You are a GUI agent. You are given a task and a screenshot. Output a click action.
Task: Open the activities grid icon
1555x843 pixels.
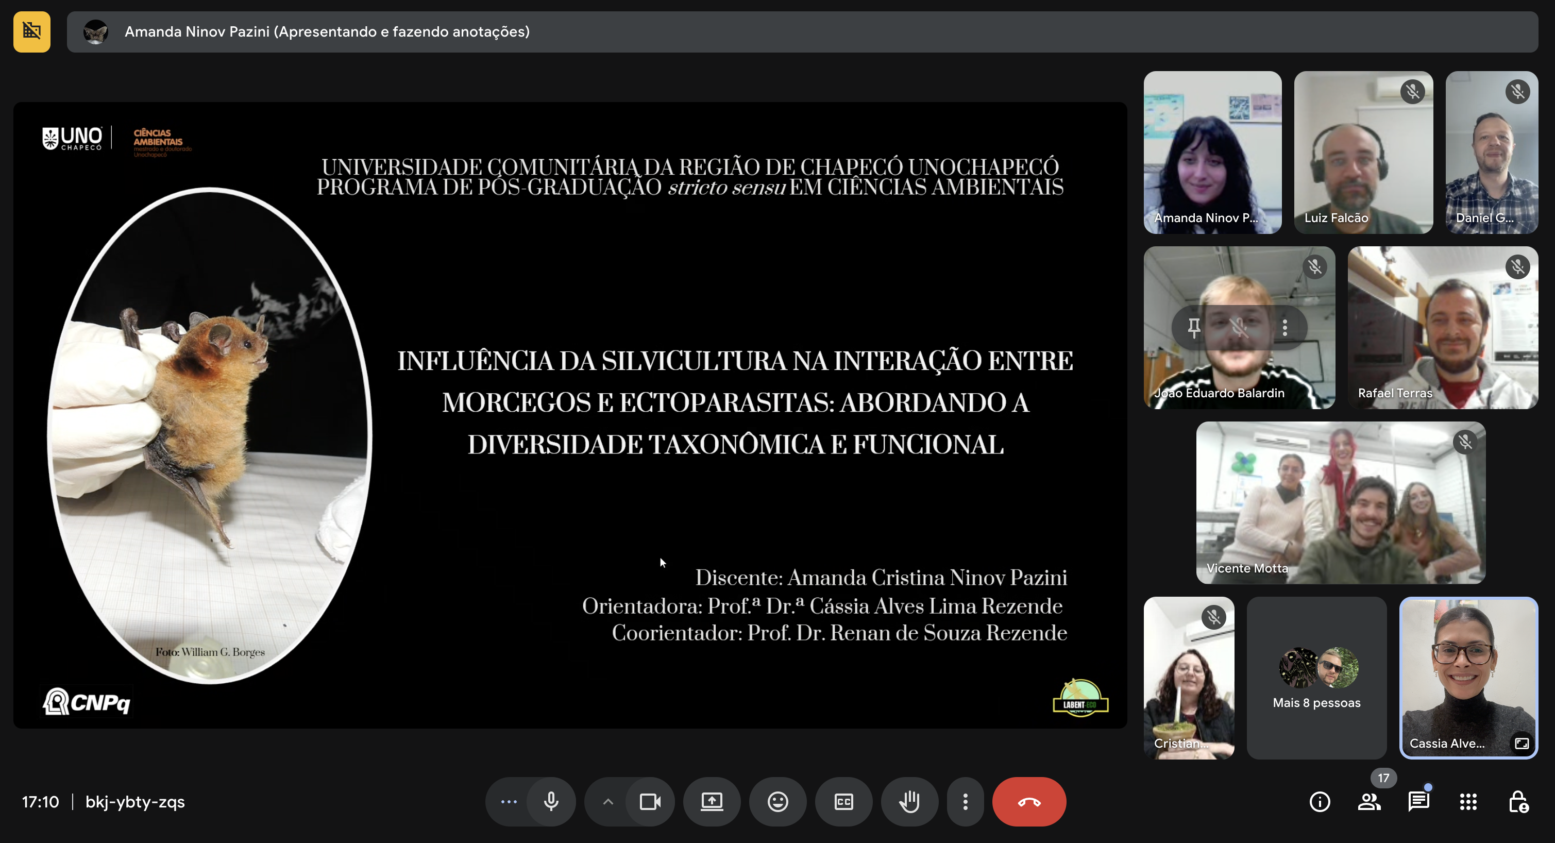pyautogui.click(x=1468, y=801)
